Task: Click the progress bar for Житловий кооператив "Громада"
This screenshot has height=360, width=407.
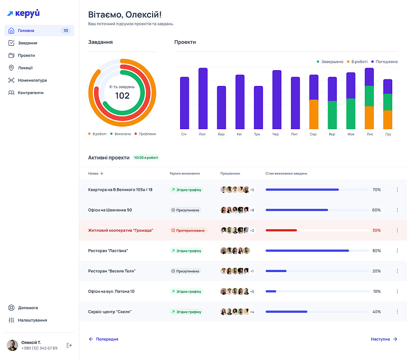Action: 317,230
